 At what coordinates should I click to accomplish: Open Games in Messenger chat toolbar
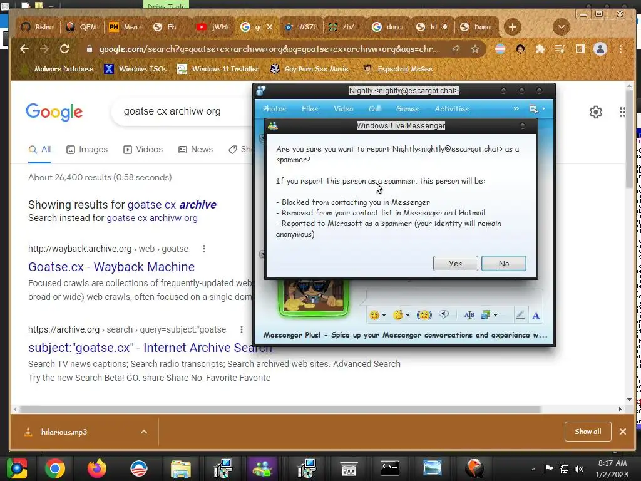(x=407, y=109)
